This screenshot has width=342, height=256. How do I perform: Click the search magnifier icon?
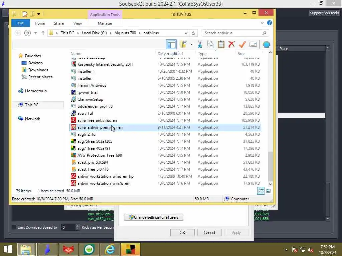click(x=265, y=33)
